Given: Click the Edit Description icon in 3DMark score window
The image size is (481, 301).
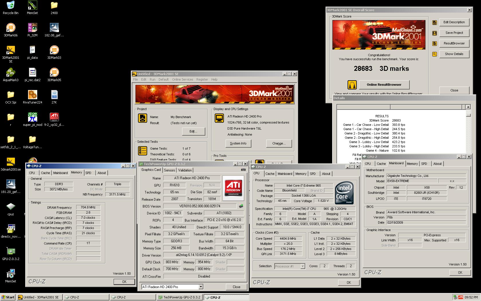Looking at the screenshot, I should [435, 23].
